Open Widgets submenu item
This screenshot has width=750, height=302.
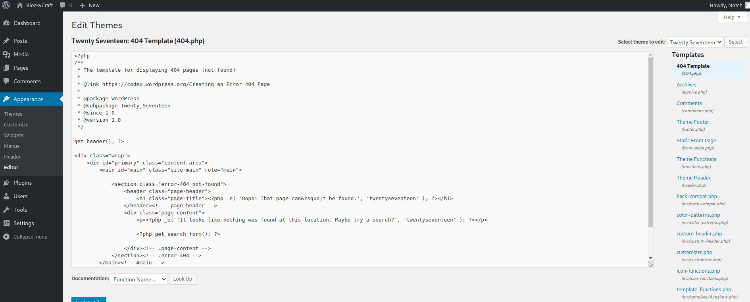13,135
